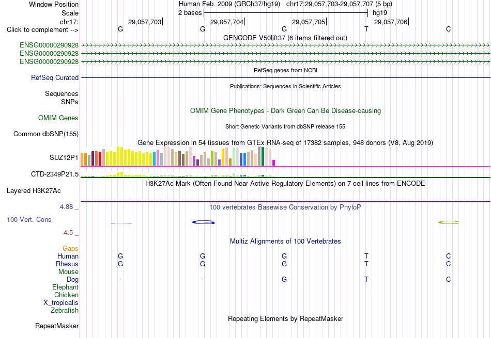The height and width of the screenshot is (338, 491).
Task: Click the 'H3K27Ac Mark' ENCODE track title
Action: [x=285, y=183]
